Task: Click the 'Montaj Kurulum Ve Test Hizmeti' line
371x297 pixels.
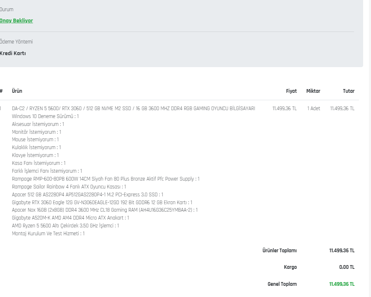Action: pos(48,234)
